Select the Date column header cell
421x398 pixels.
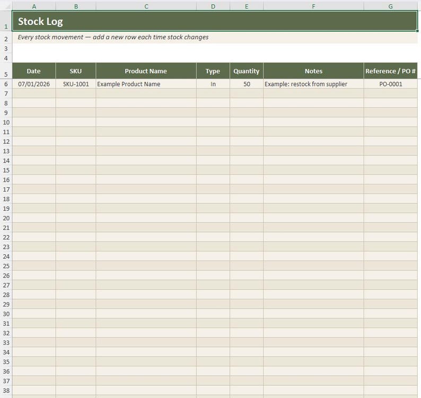pyautogui.click(x=34, y=71)
